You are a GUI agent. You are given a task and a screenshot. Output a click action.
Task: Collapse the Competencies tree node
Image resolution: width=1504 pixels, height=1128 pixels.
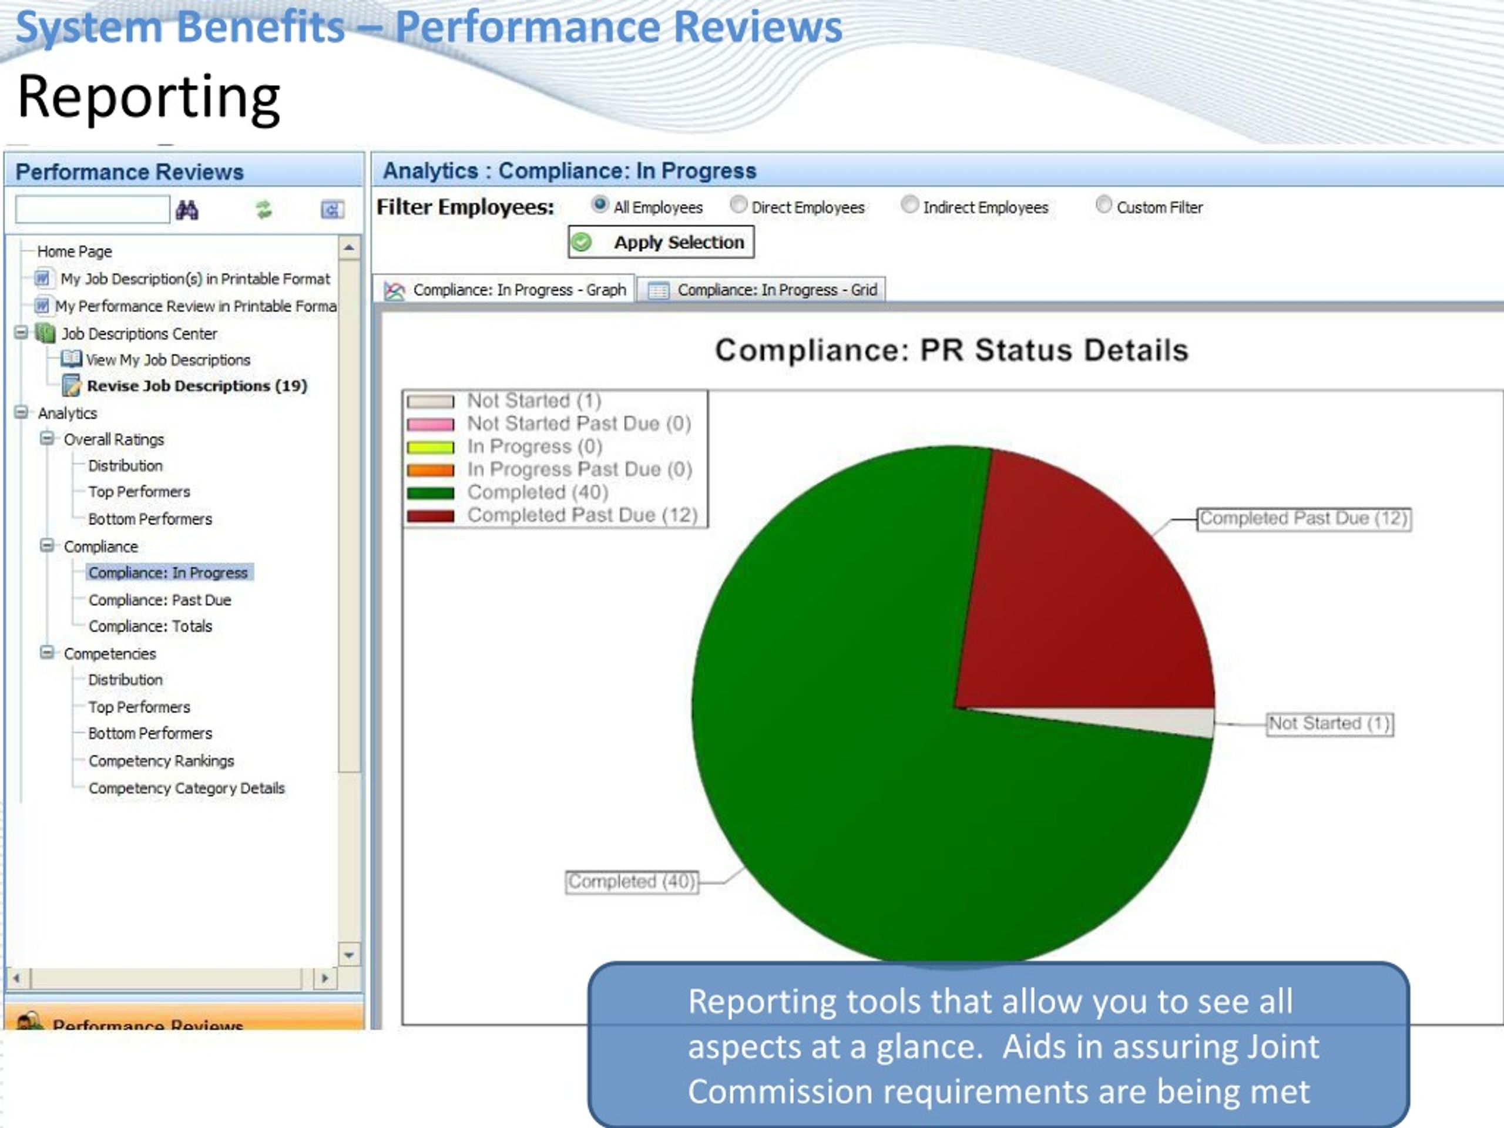pyautogui.click(x=47, y=653)
